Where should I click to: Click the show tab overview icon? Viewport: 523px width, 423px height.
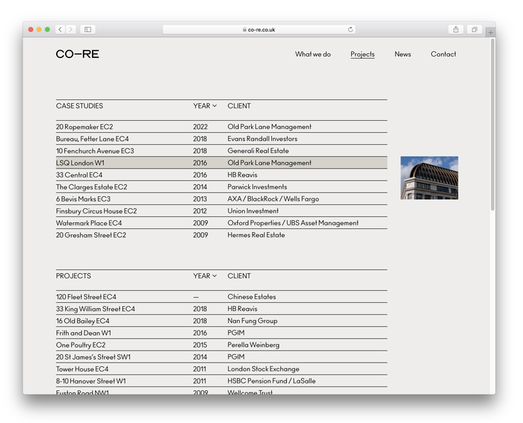474,30
